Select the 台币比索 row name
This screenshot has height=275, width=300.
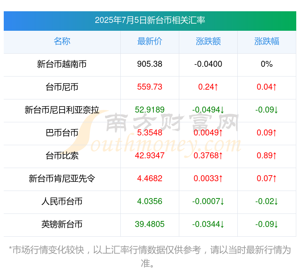point(62,156)
